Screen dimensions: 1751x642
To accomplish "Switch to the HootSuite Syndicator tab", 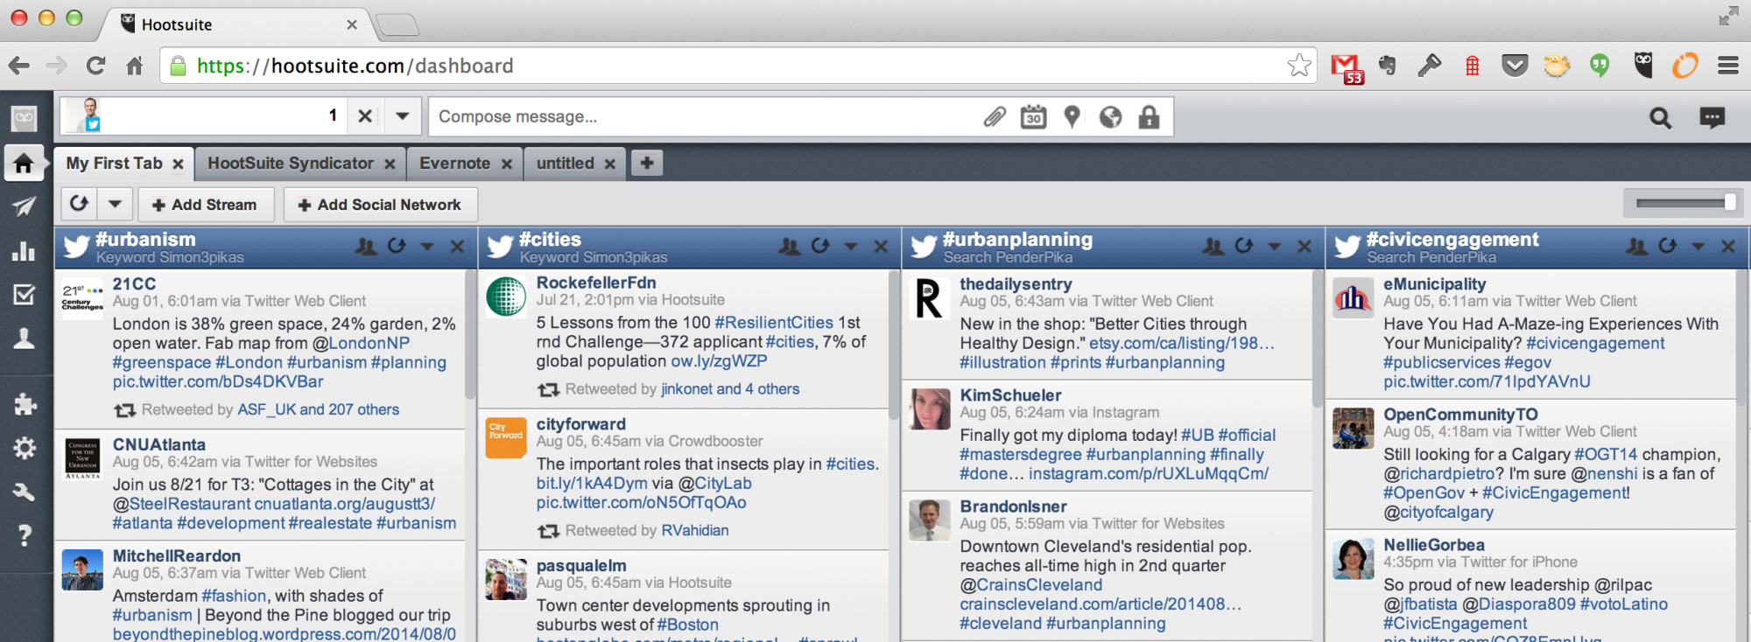I will [291, 164].
